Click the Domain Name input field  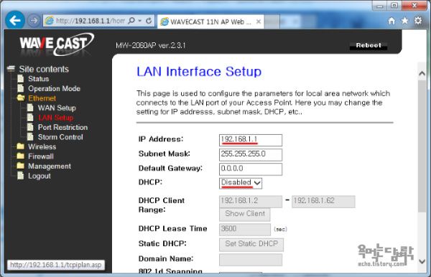pos(251,260)
